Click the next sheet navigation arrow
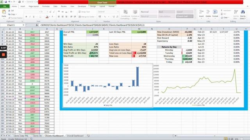Viewport: 250px width, 140px height. click(6, 136)
